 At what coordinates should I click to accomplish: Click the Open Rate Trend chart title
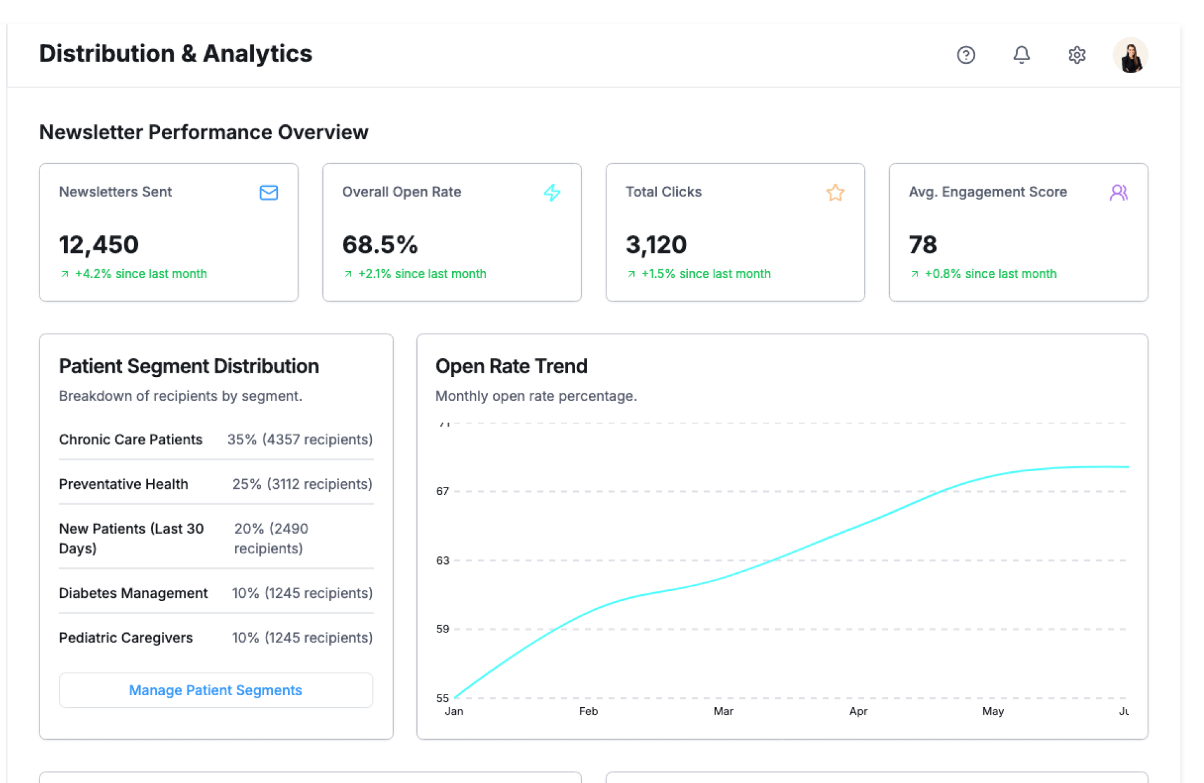coord(511,366)
